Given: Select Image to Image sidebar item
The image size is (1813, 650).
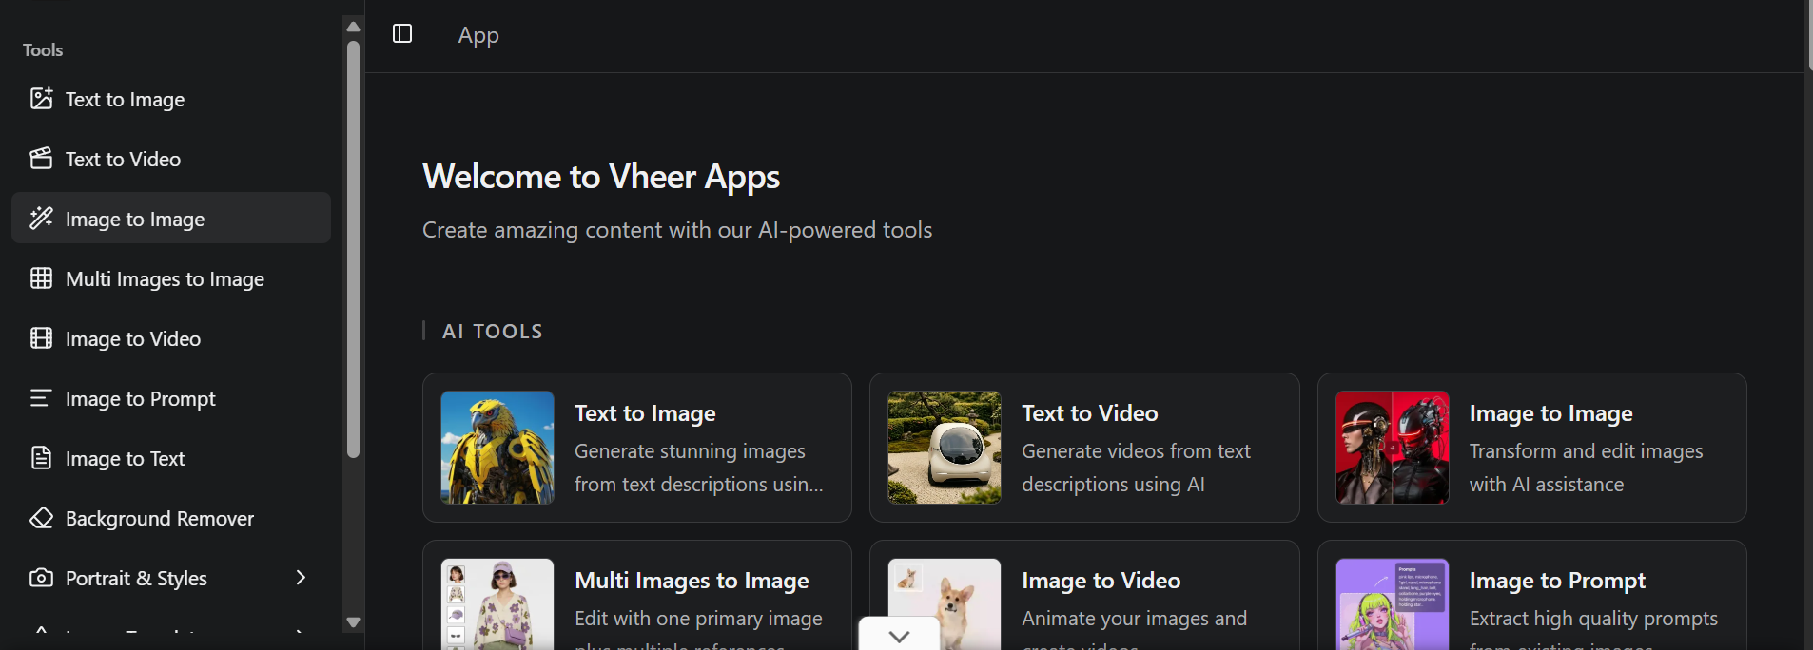Looking at the screenshot, I should pos(171,219).
